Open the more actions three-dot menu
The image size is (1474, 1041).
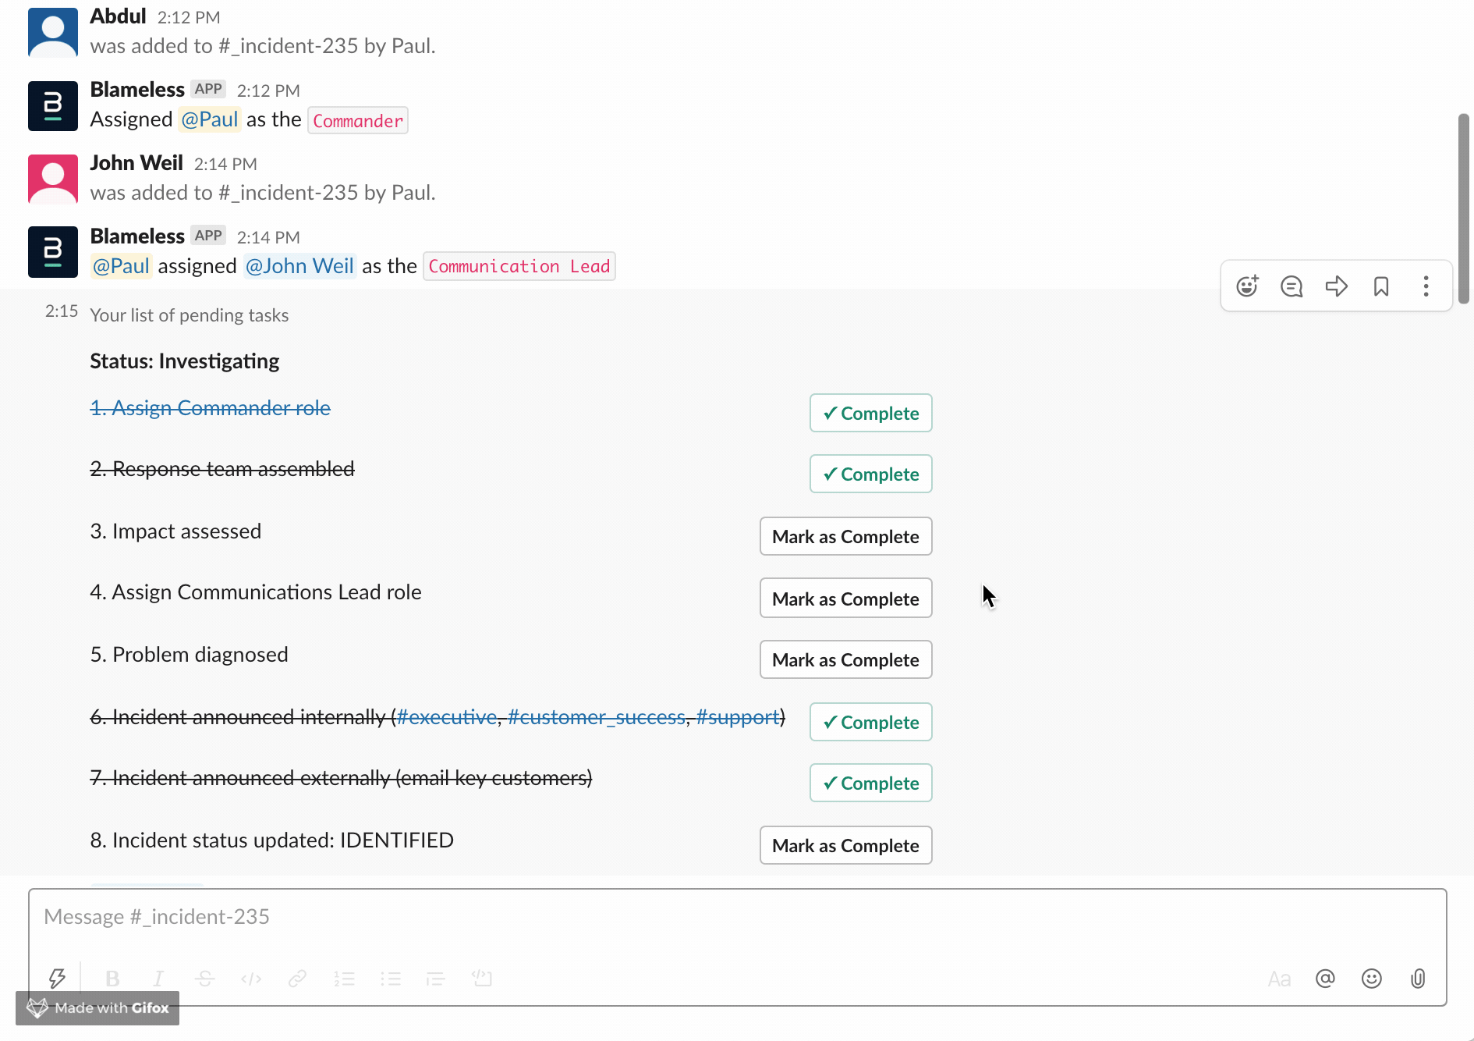coord(1426,286)
